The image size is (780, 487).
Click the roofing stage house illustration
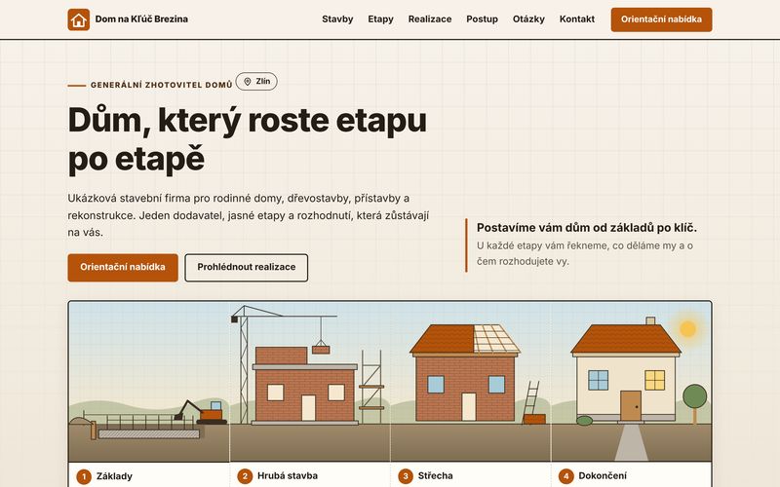click(x=471, y=382)
